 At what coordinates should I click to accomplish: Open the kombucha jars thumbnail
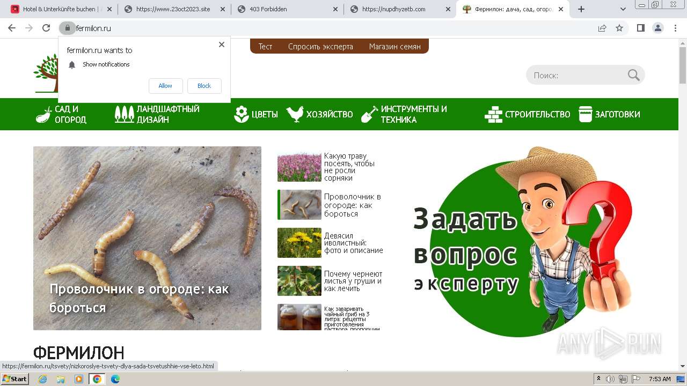299,317
